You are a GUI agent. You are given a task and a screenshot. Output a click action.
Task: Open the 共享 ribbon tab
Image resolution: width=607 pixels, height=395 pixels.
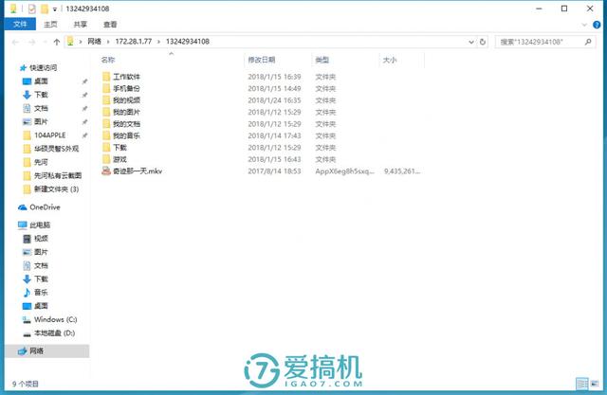[80, 24]
